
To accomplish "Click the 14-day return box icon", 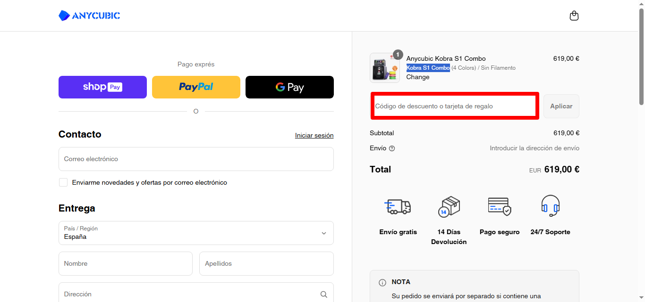I will pos(449,206).
